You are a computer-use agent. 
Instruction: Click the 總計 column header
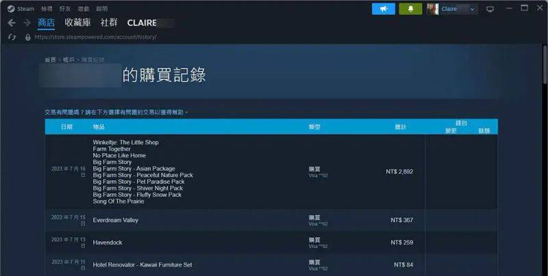401,127
